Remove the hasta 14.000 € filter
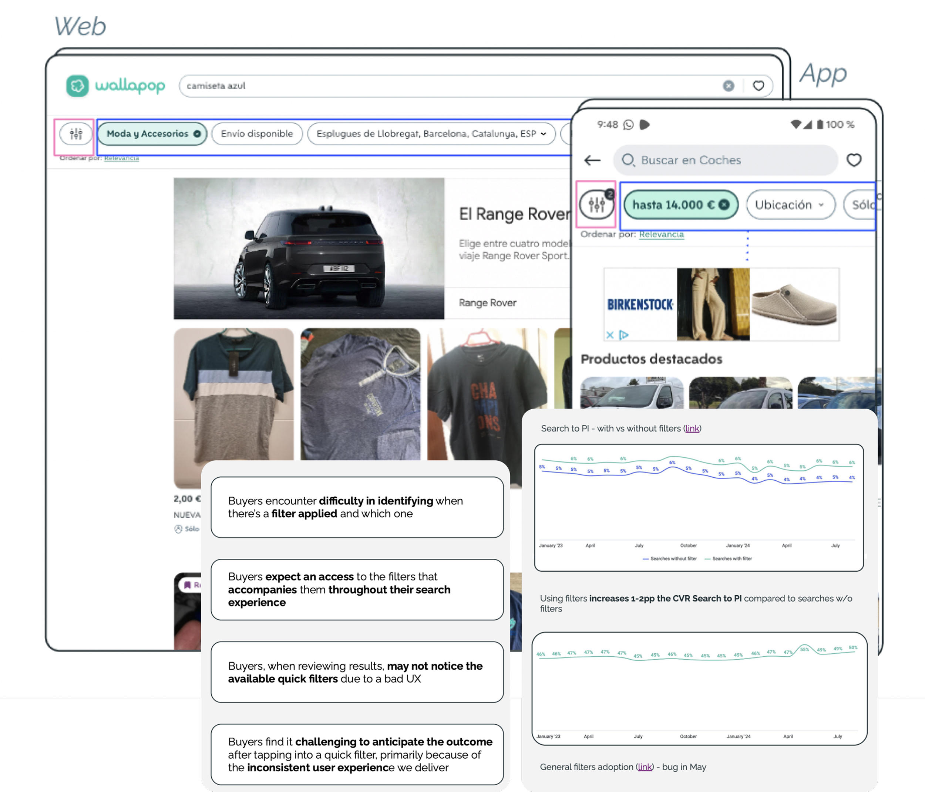This screenshot has height=792, width=925. click(724, 205)
